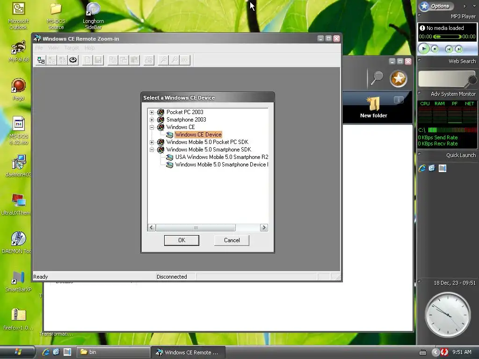The height and width of the screenshot is (359, 479).
Task: Click the orange star icon in the background window
Action: (x=399, y=79)
